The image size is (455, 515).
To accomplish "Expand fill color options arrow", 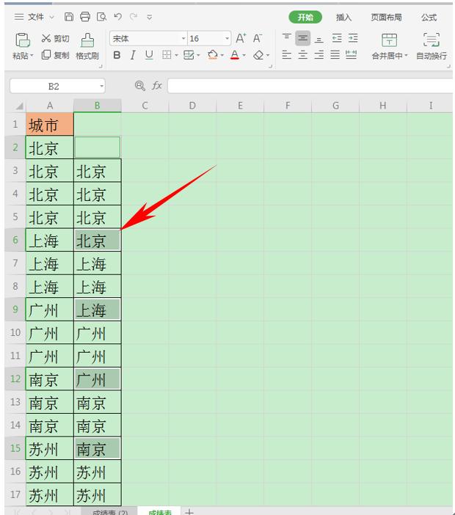I will [222, 55].
